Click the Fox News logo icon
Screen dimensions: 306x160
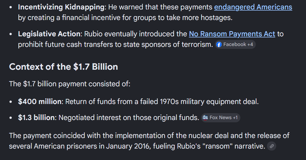pyautogui.click(x=205, y=118)
